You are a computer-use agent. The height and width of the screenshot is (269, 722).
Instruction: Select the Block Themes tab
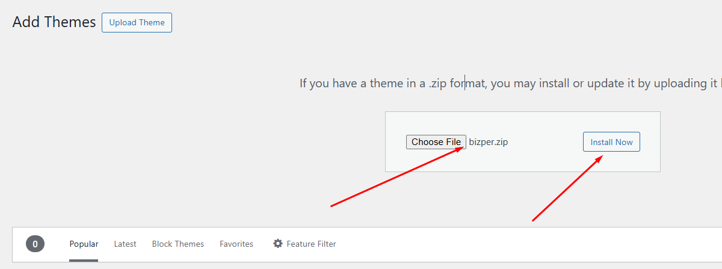[177, 244]
